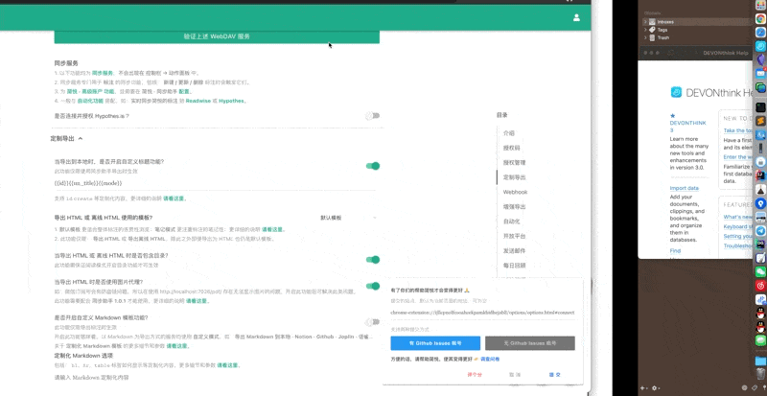Image resolution: width=767 pixels, height=396 pixels.
Task: Open NetEase Music red Dock icon
Action: pyautogui.click(x=760, y=285)
